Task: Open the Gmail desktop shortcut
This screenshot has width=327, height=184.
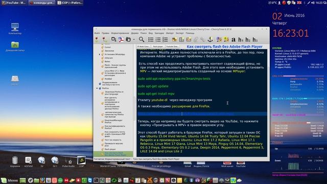Action: pos(188,164)
